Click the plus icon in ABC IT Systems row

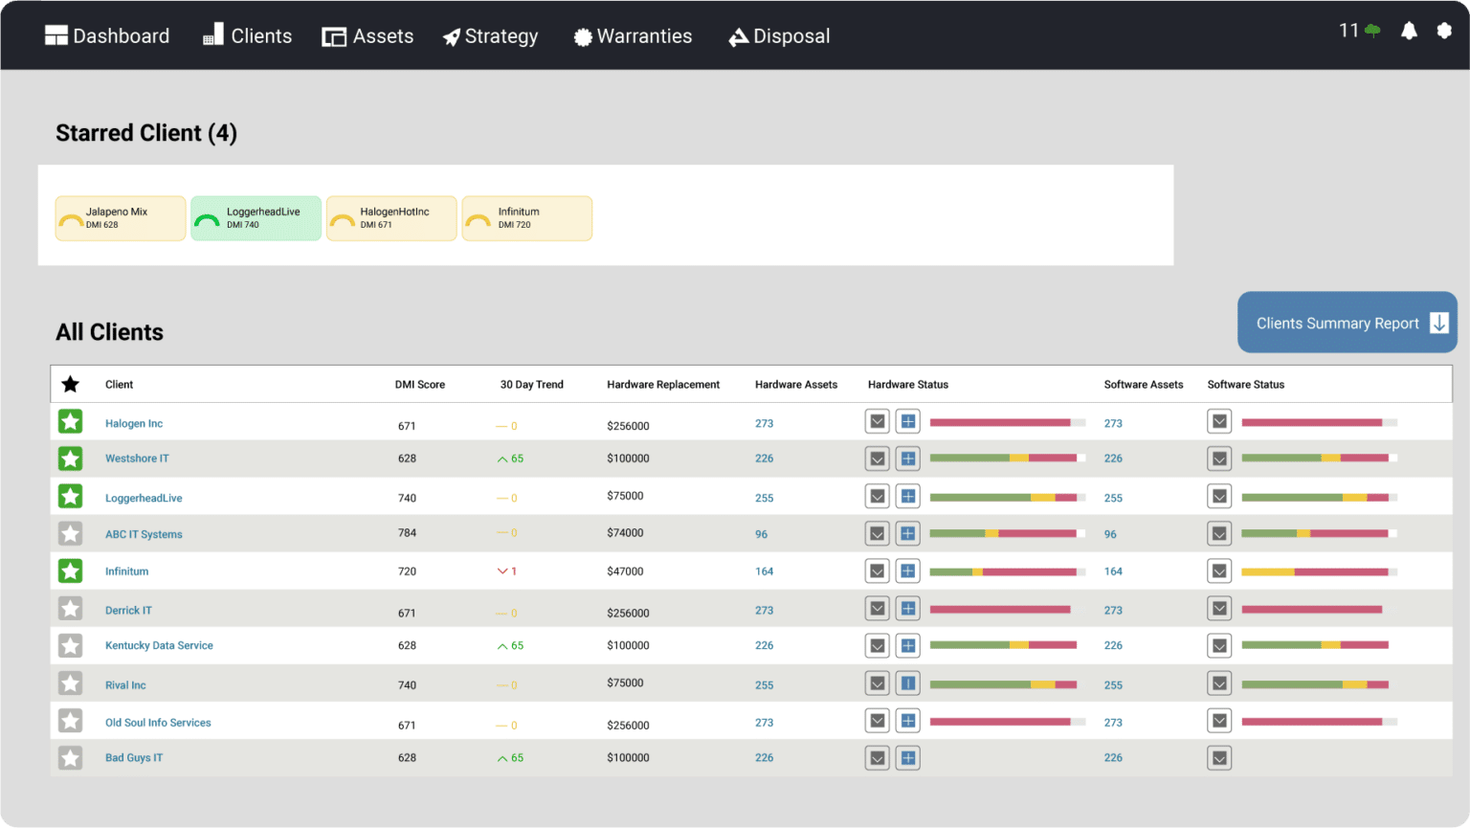pos(908,533)
